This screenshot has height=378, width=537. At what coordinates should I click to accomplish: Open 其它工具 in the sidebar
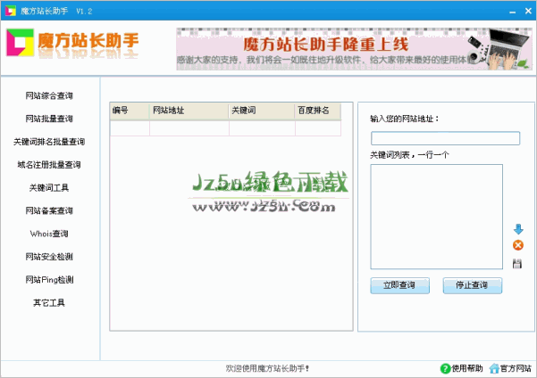49,303
